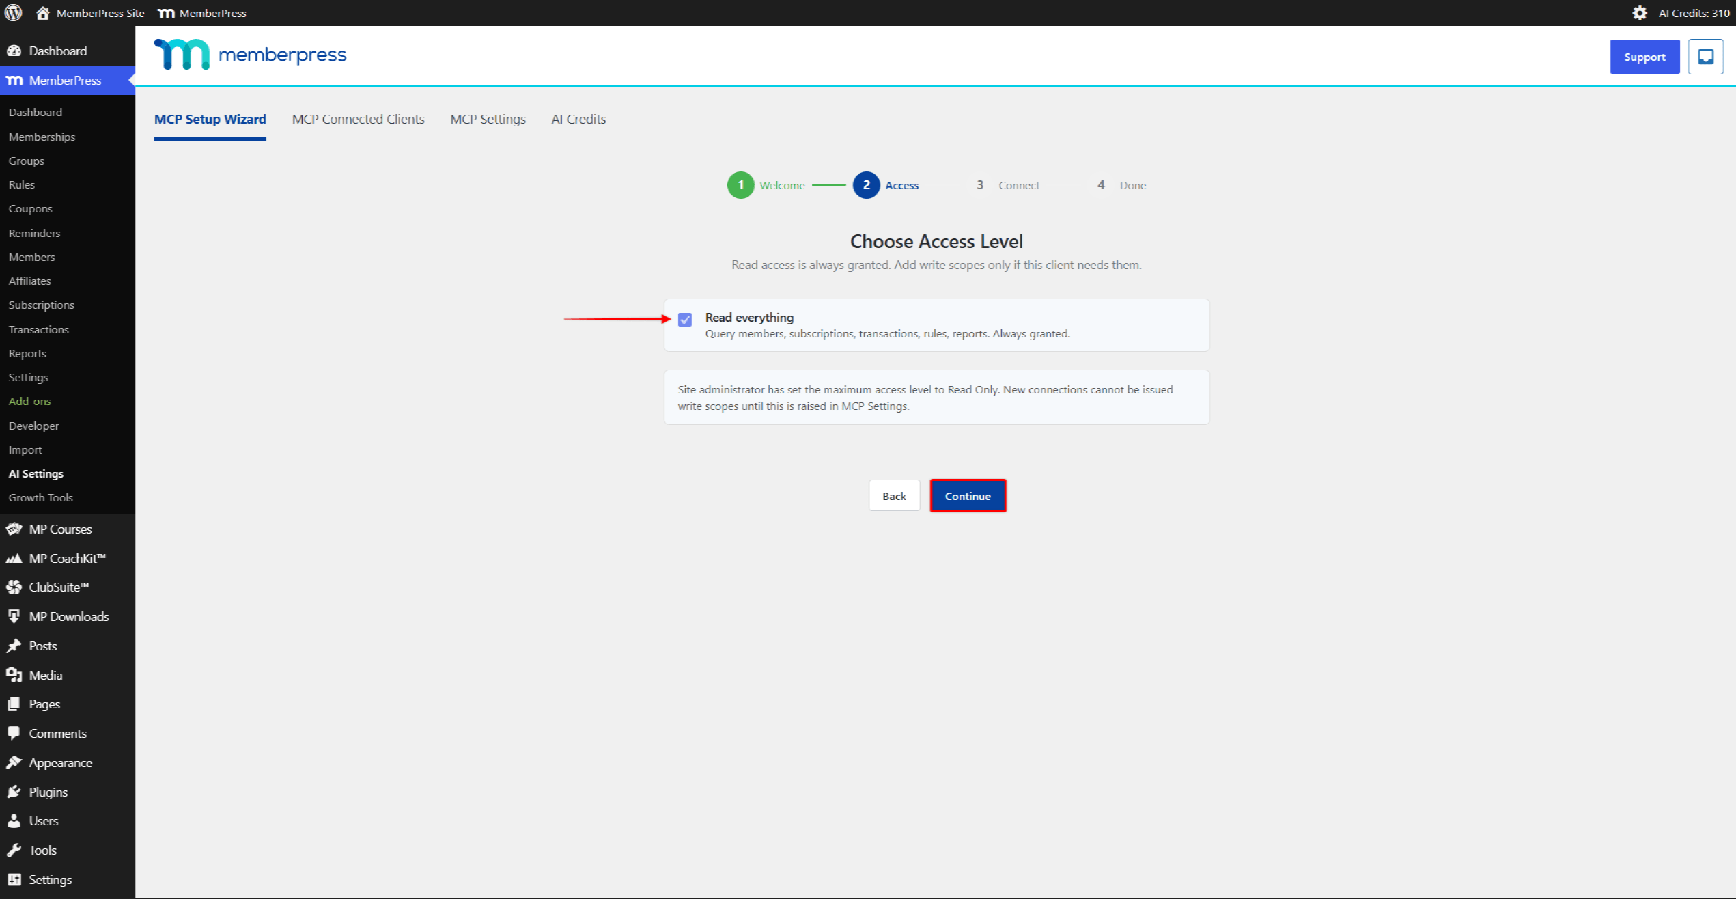This screenshot has width=1736, height=899.
Task: Click the MemberPress sidebar menu icon
Action: 14,80
